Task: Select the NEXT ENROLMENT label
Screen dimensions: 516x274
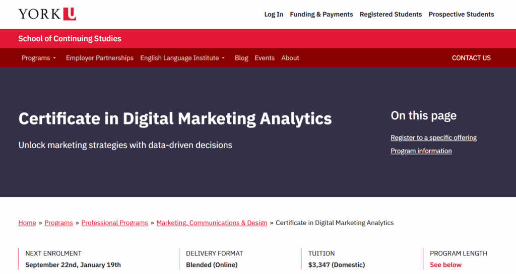Action: 53,253
